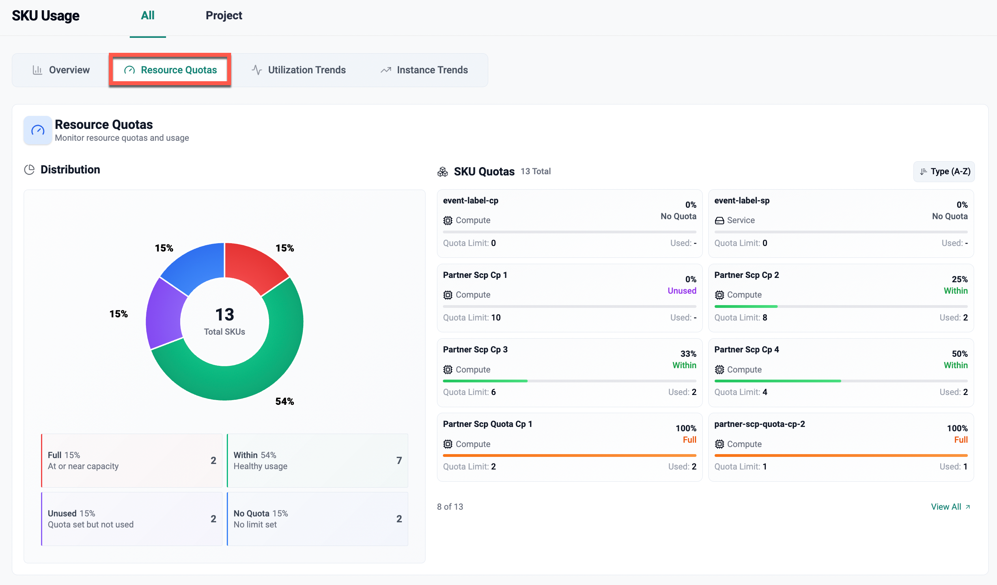Click the Overview bar chart icon

(x=37, y=70)
